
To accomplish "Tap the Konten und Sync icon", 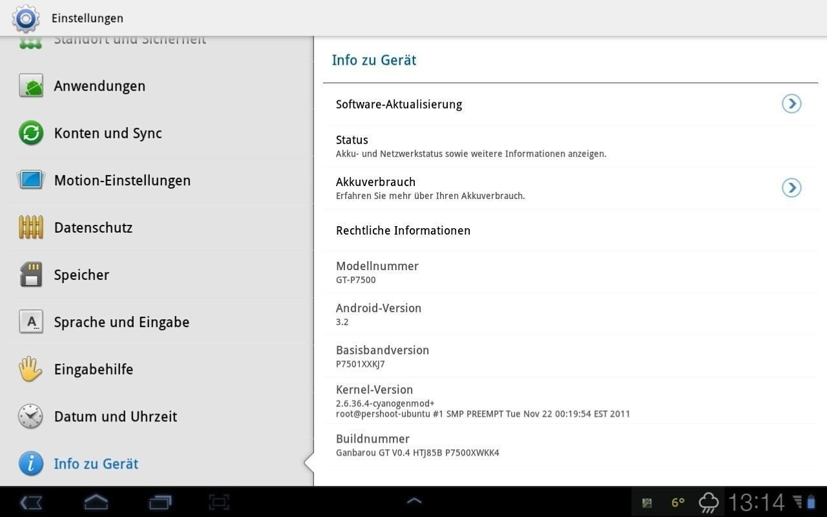I will pyautogui.click(x=31, y=133).
